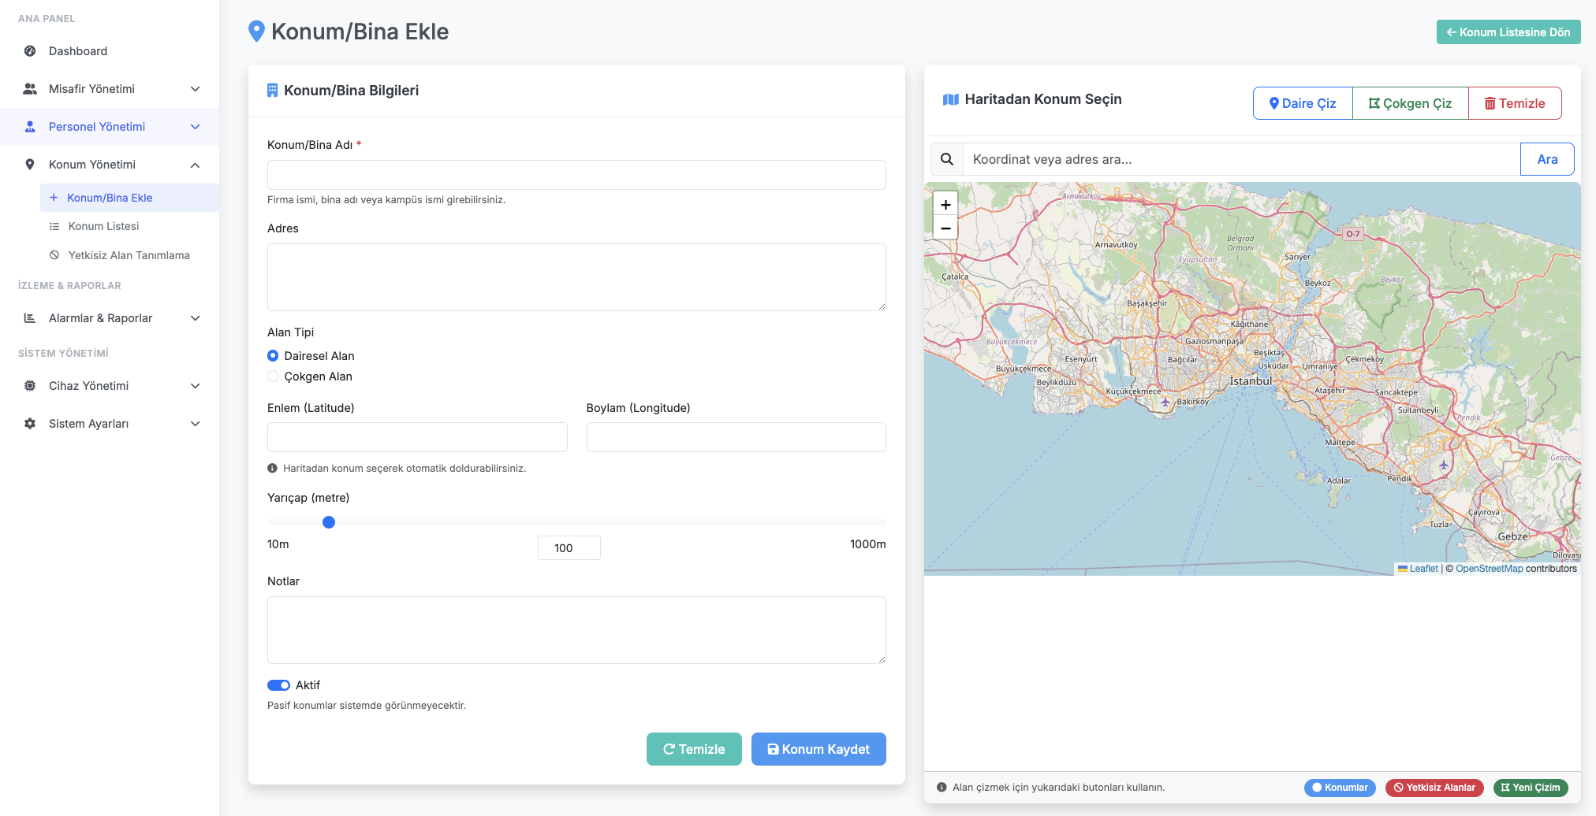This screenshot has height=816, width=1596.
Task: Expand the Sistem Ayarları chevron
Action: (x=195, y=424)
